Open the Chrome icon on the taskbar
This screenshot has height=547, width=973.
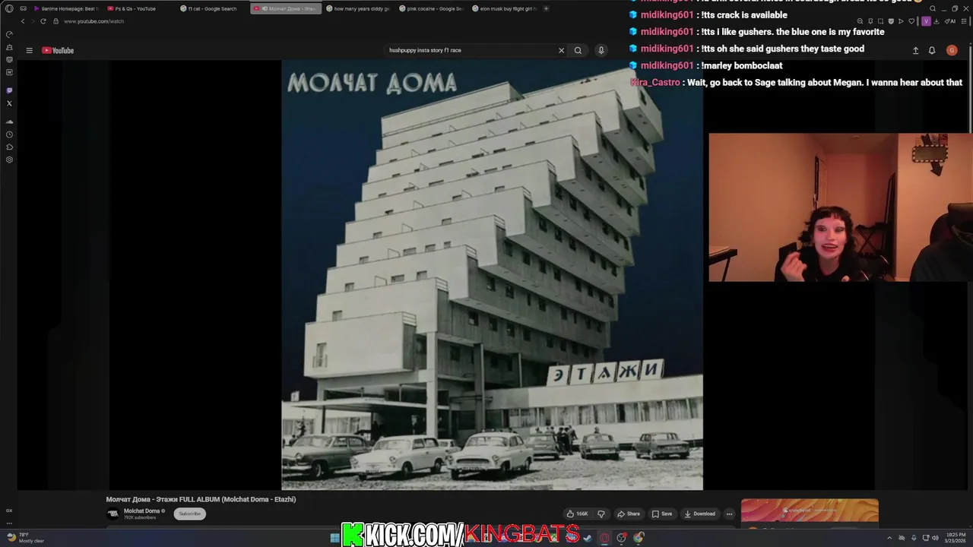pyautogui.click(x=639, y=538)
